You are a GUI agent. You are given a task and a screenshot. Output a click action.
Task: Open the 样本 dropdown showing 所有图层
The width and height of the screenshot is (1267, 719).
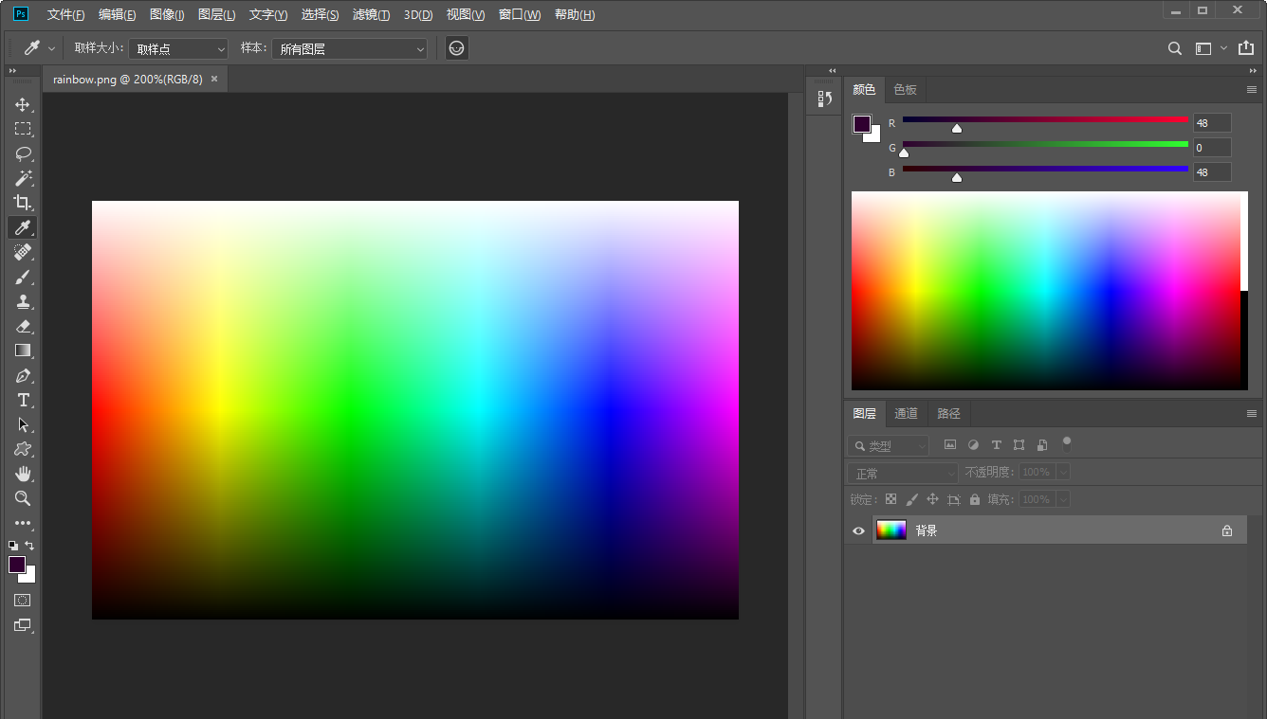pyautogui.click(x=349, y=48)
